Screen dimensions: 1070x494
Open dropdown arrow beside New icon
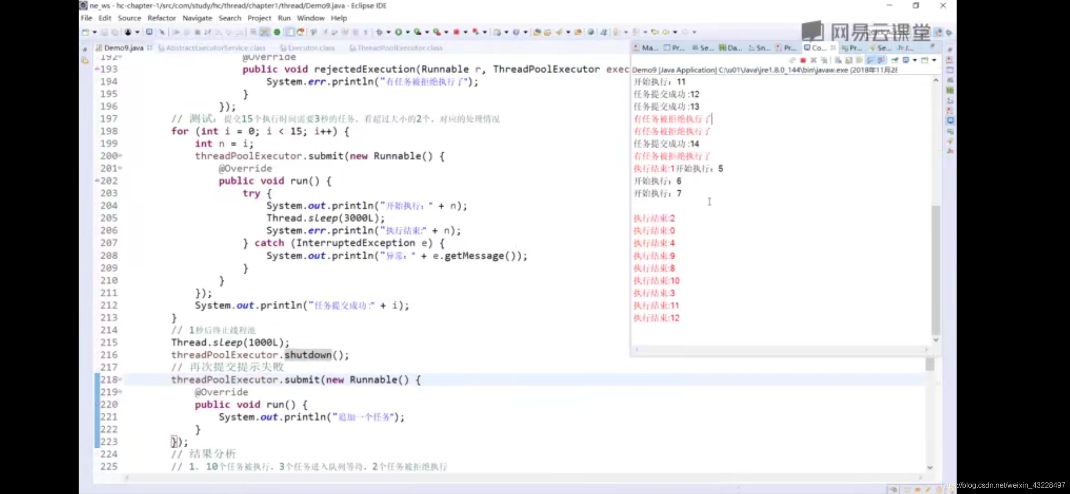tap(95, 32)
